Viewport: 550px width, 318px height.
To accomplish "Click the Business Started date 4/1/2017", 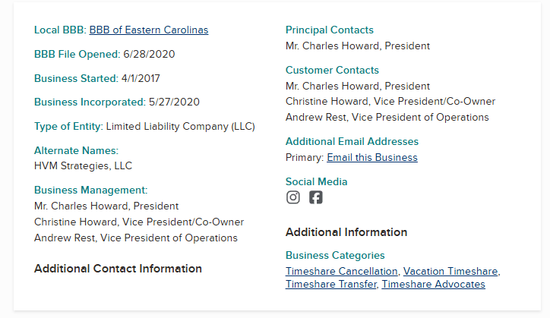I will click(x=141, y=78).
